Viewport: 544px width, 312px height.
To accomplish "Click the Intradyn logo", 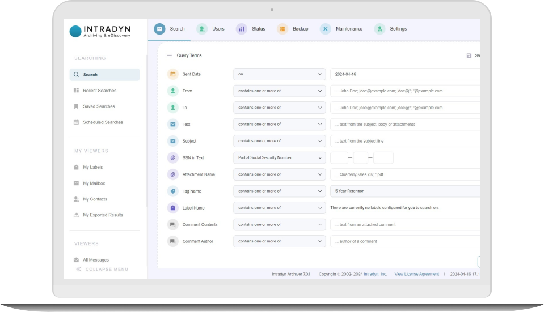I will [x=100, y=31].
